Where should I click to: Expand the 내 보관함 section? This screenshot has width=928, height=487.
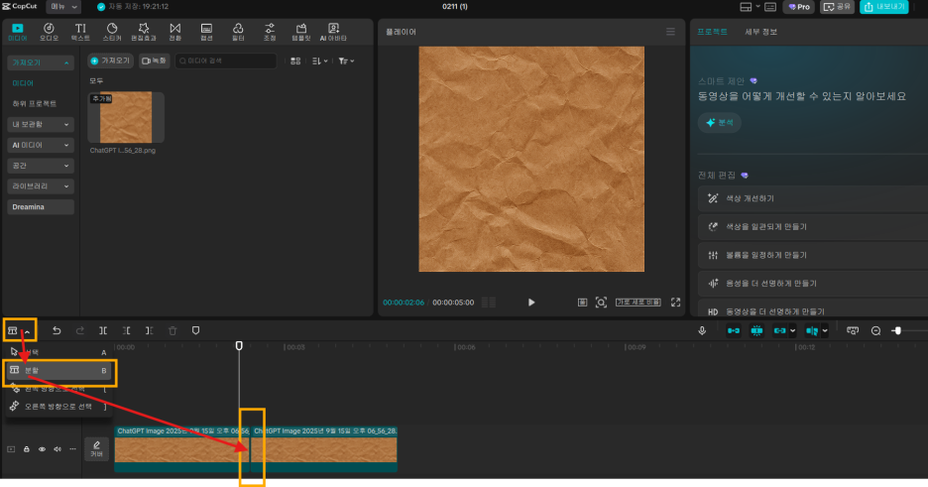click(x=40, y=124)
